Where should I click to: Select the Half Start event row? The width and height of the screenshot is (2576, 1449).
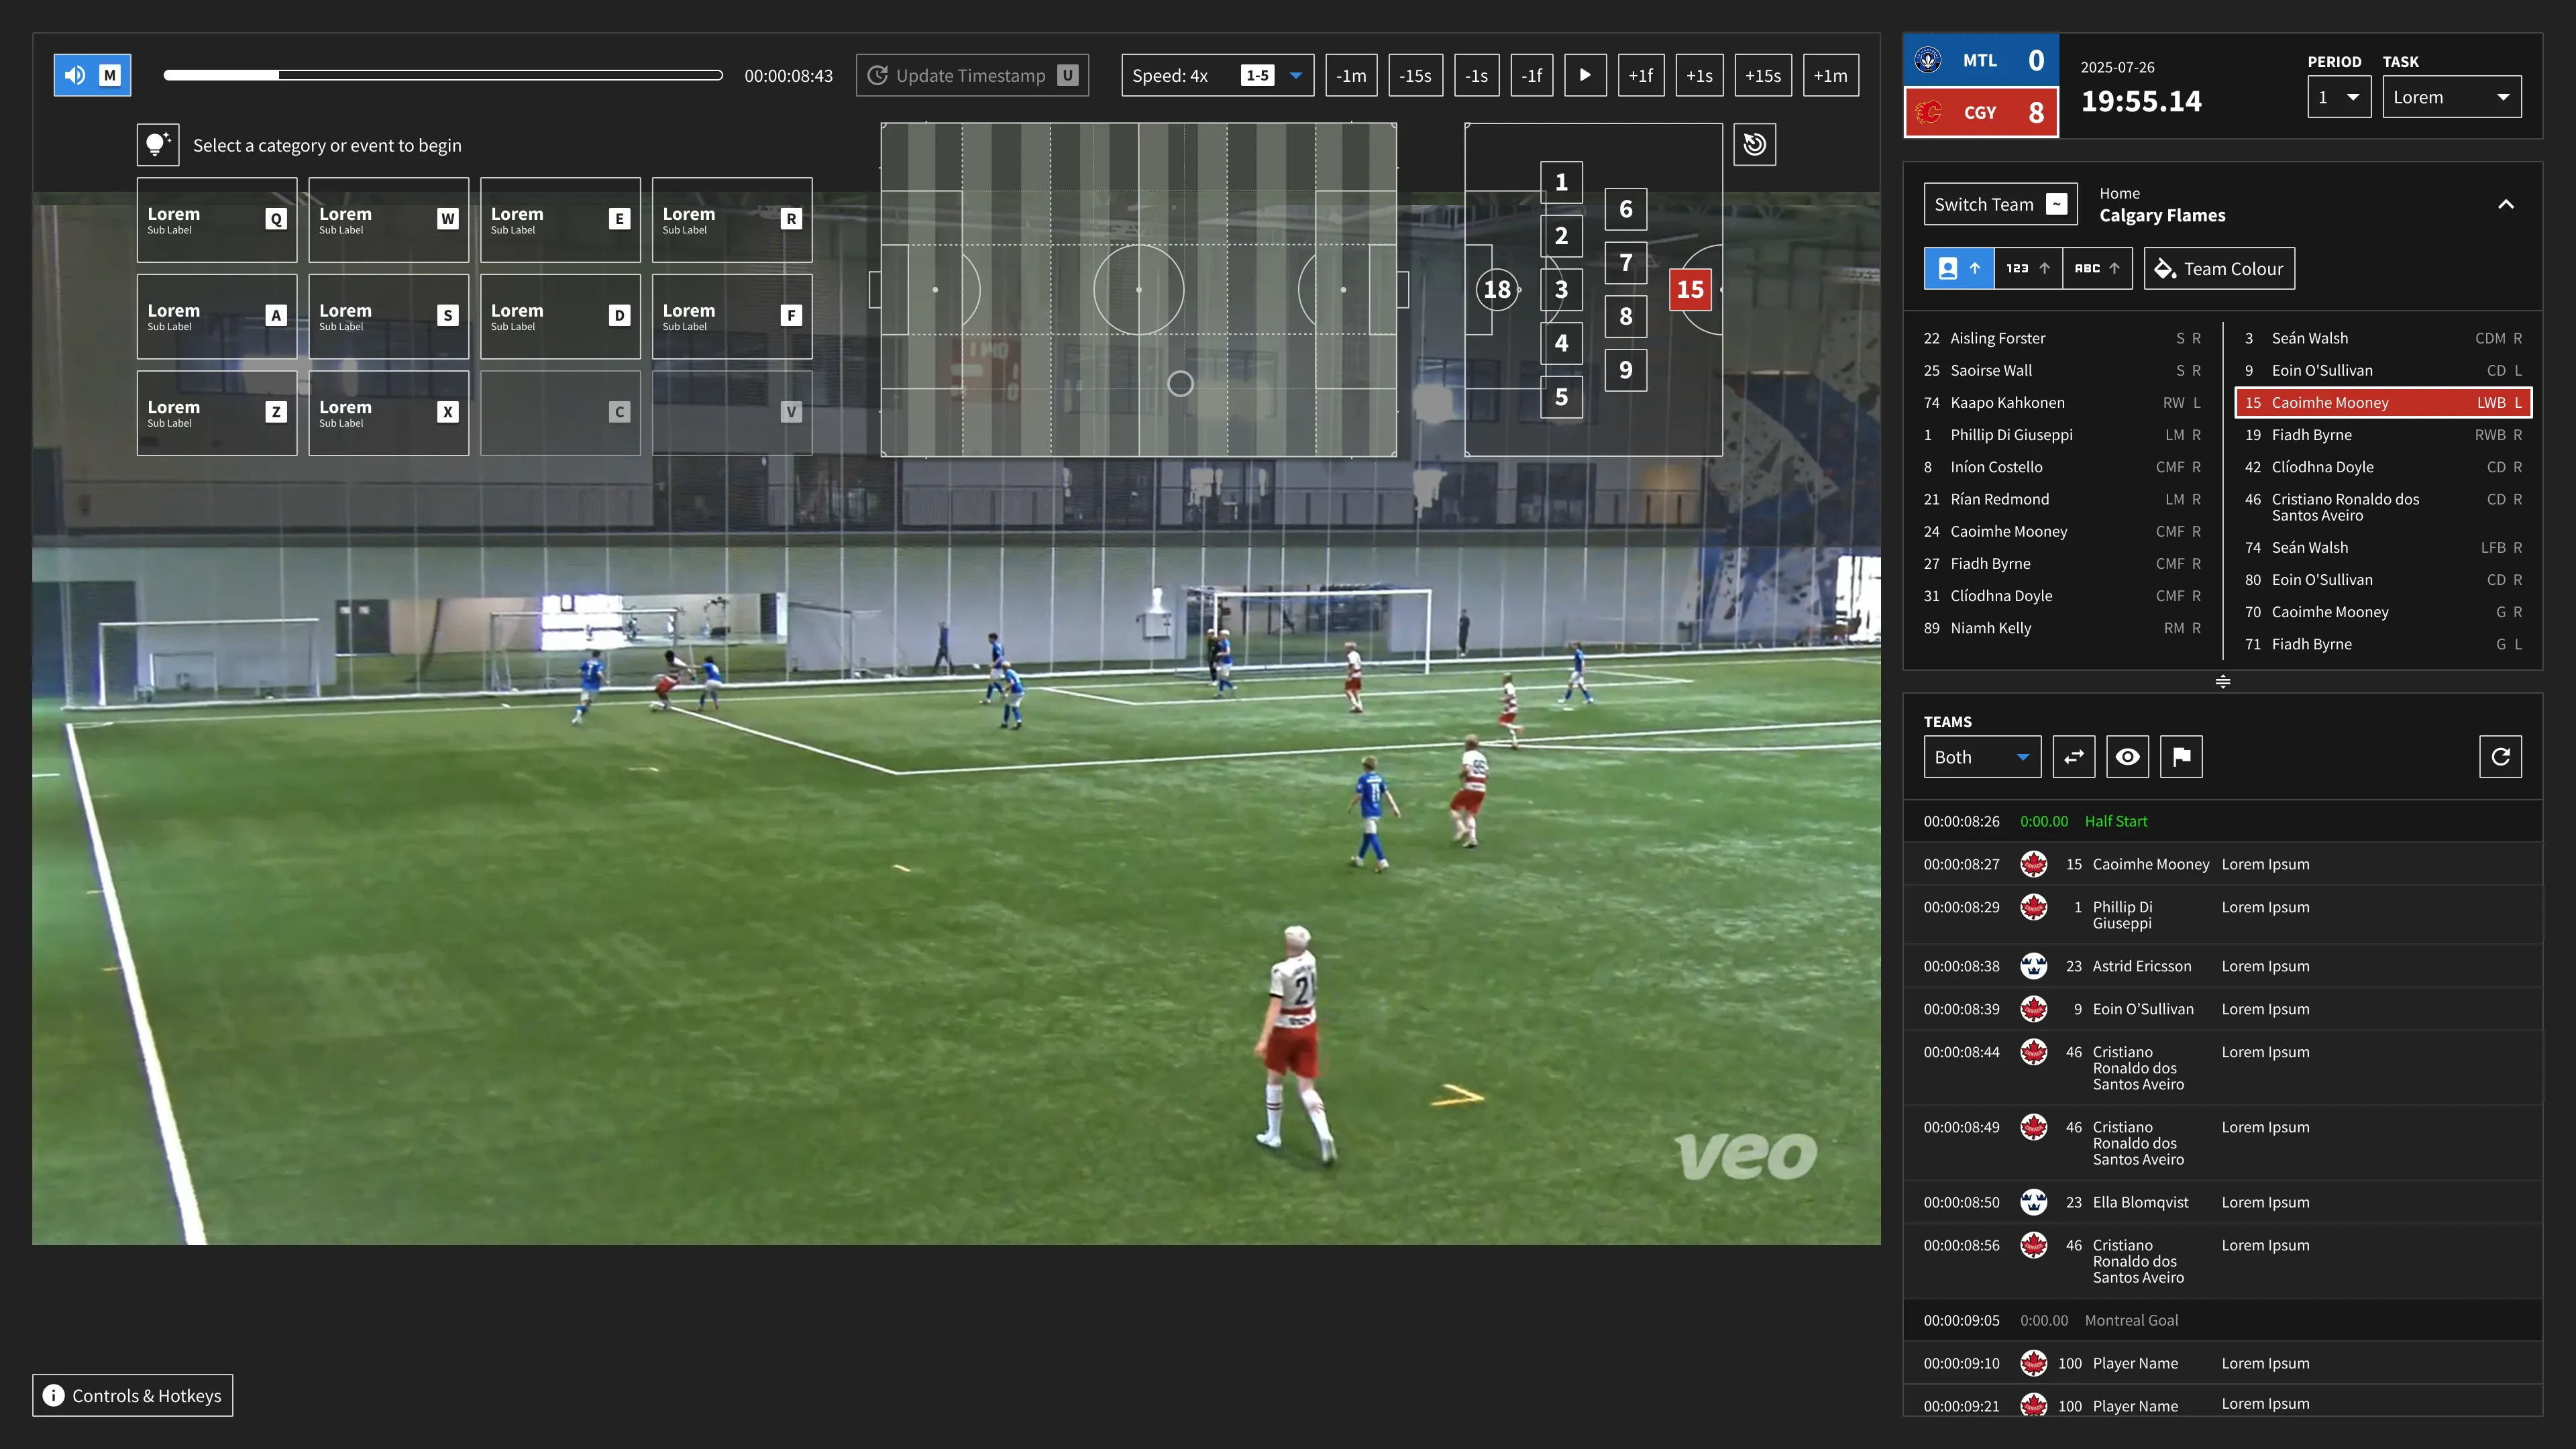[x=2222, y=821]
